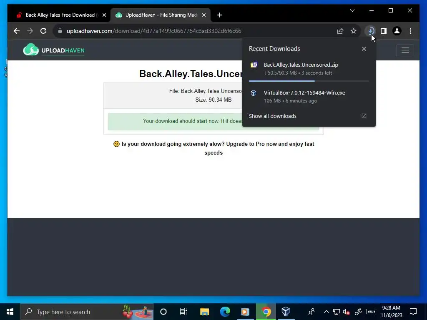View site security lock info
This screenshot has height=320, width=427.
point(60,31)
